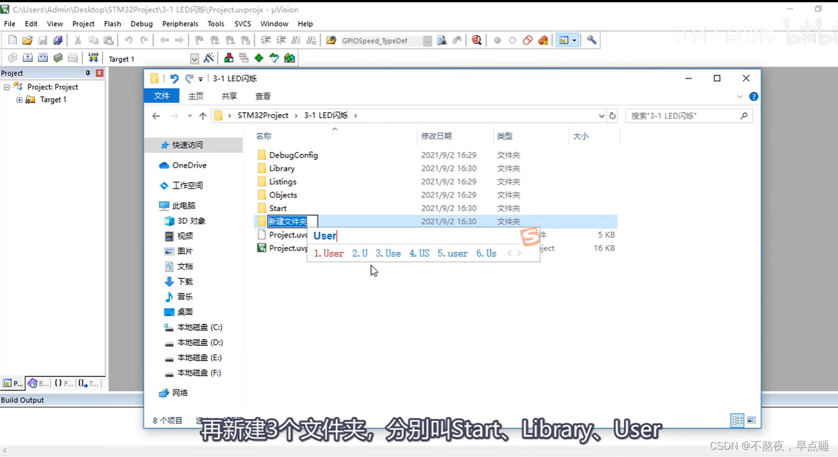Open the Flash menu

point(112,24)
